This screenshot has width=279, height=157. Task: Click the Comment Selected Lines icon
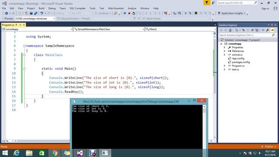[x=190, y=14]
